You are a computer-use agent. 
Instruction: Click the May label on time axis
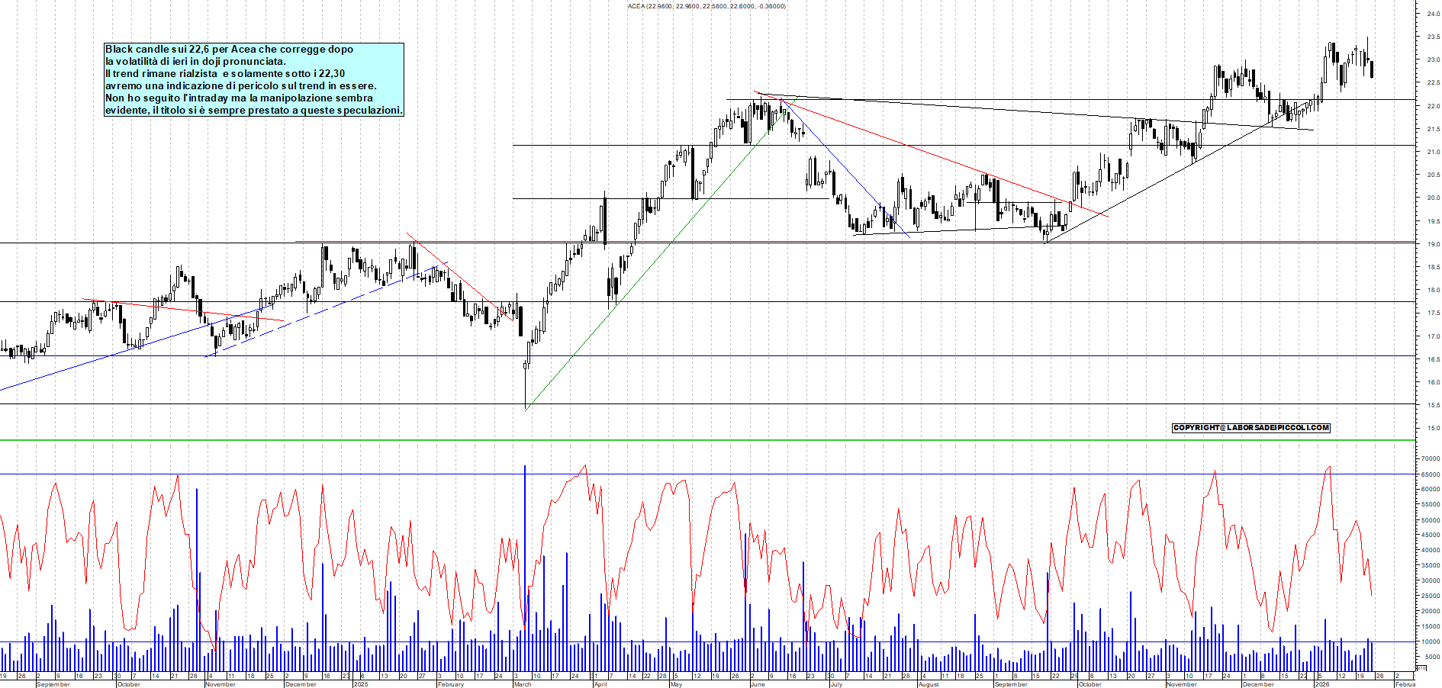[676, 684]
